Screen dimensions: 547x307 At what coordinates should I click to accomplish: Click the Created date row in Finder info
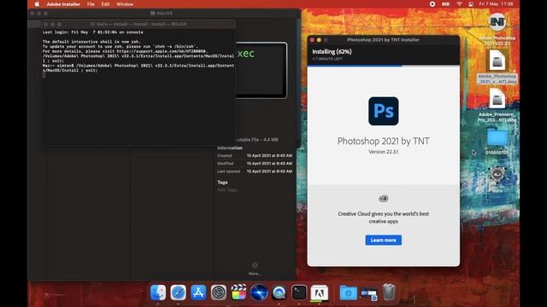[x=255, y=155]
